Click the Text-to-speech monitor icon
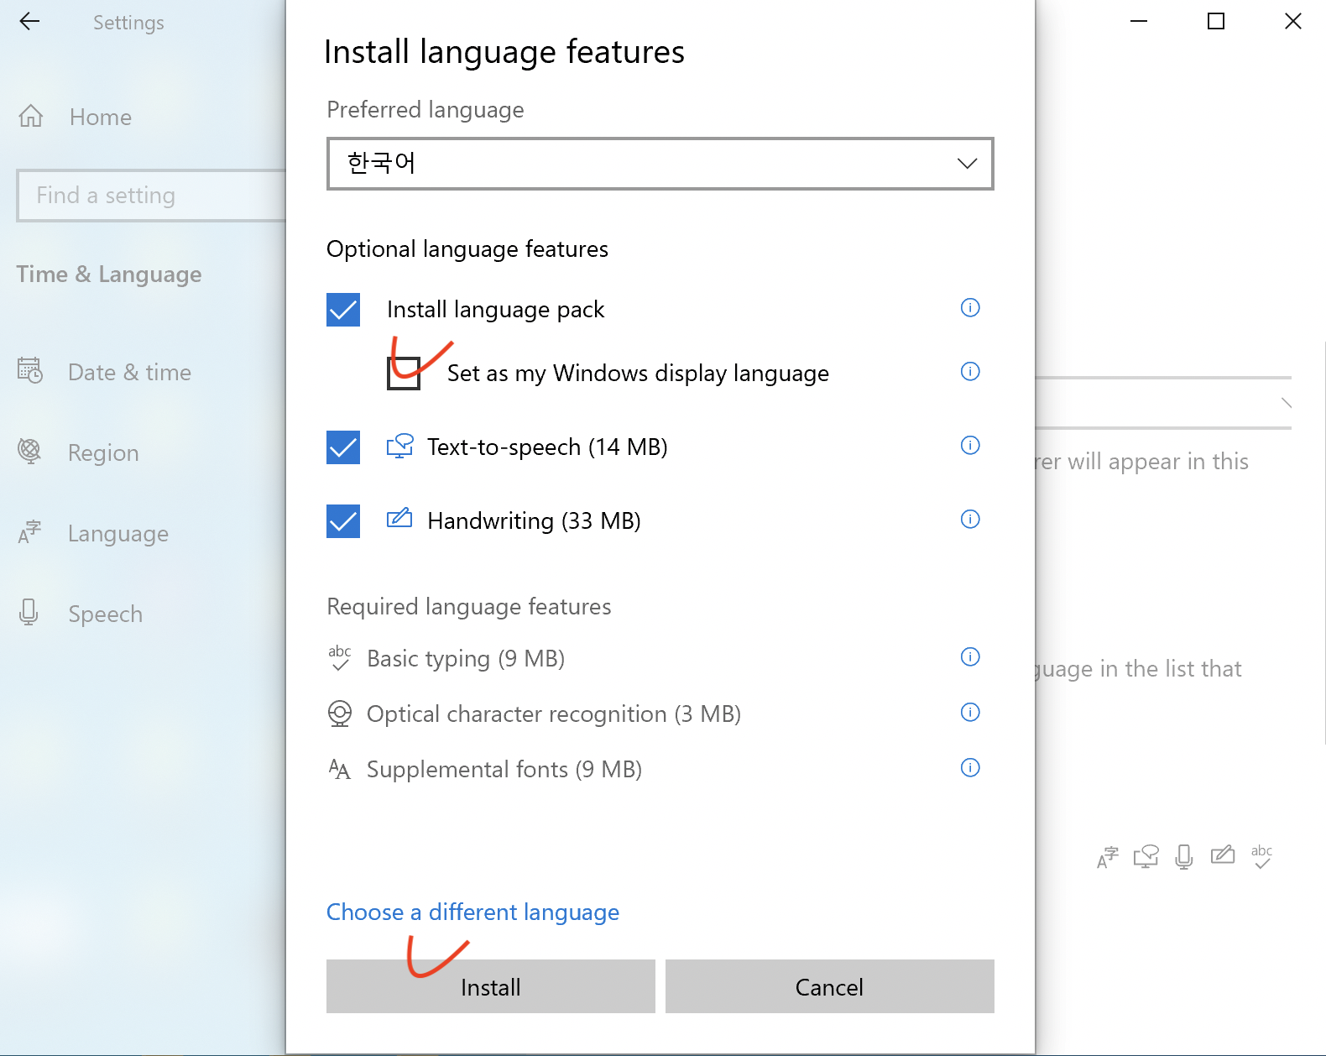The image size is (1326, 1056). pos(400,446)
